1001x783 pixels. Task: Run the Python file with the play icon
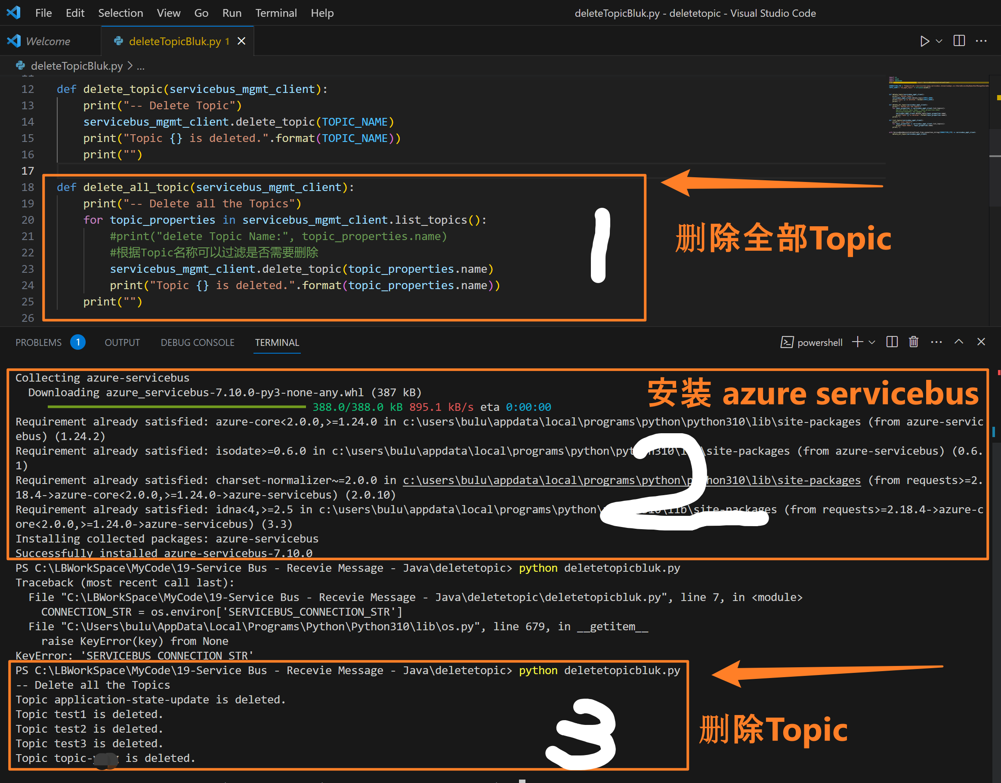click(924, 41)
